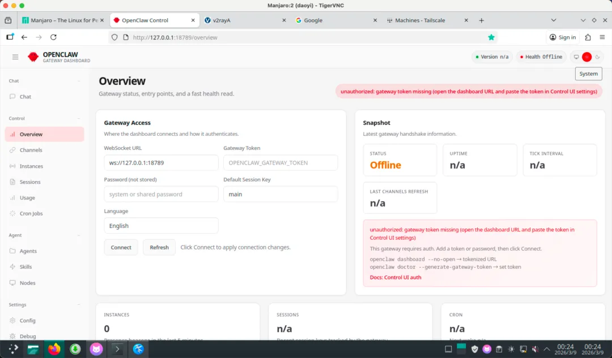Open the browser extensions icon
The width and height of the screenshot is (612, 358).
[x=588, y=37]
